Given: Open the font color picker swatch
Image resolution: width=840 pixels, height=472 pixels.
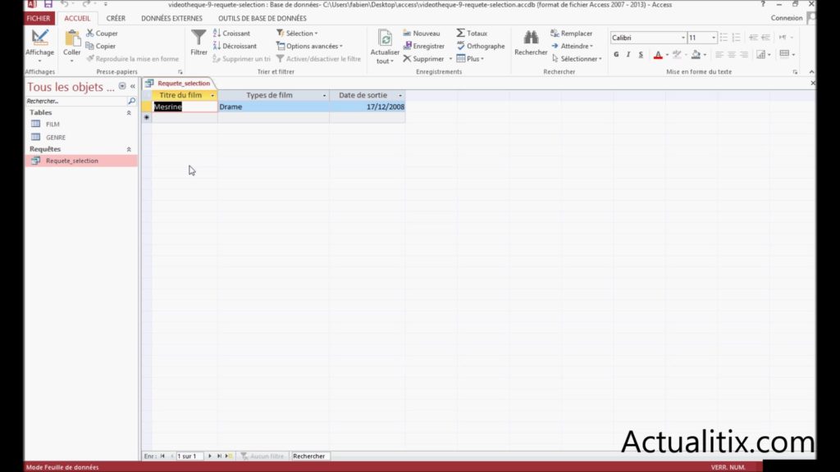Looking at the screenshot, I should tap(659, 54).
